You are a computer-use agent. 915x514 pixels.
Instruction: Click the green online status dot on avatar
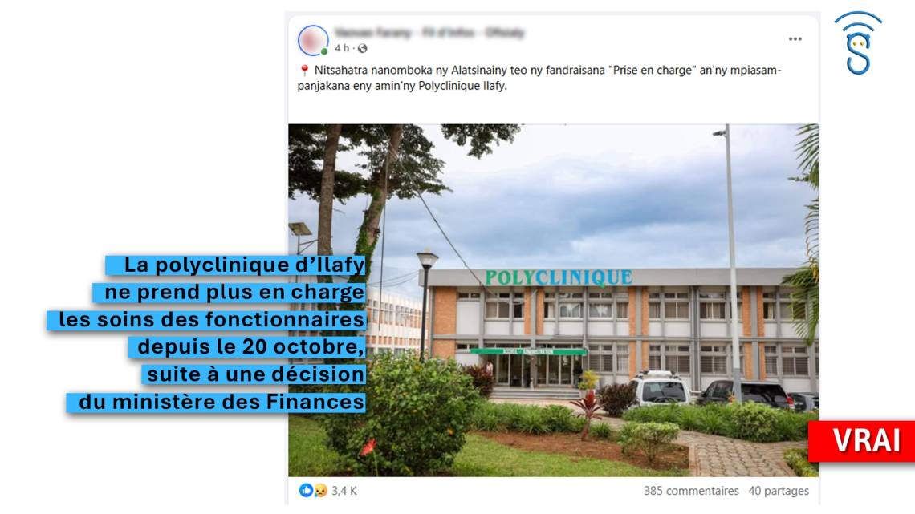point(324,52)
